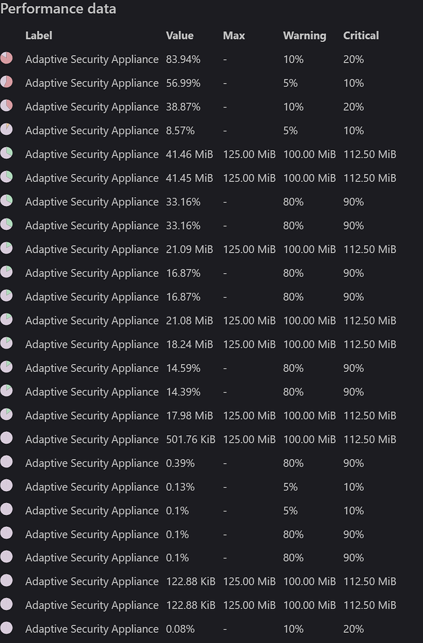Click the pie chart icon for the 0.39% row

pos(8,463)
